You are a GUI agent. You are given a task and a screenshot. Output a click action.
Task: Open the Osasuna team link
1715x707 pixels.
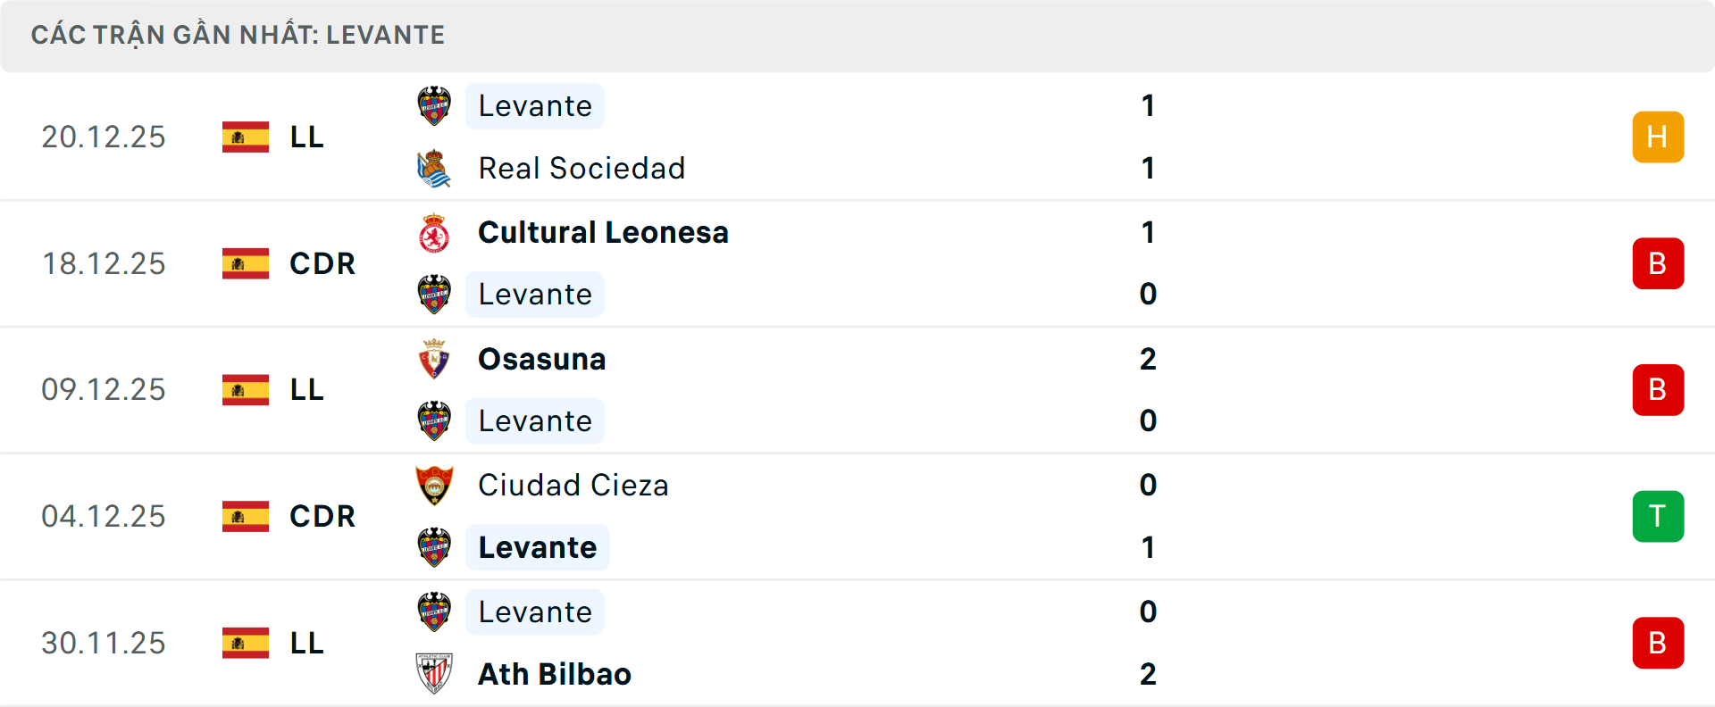[x=541, y=359]
